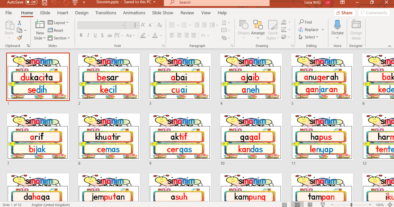Select the Format Painter brush
394x207 pixels.
tap(19, 38)
